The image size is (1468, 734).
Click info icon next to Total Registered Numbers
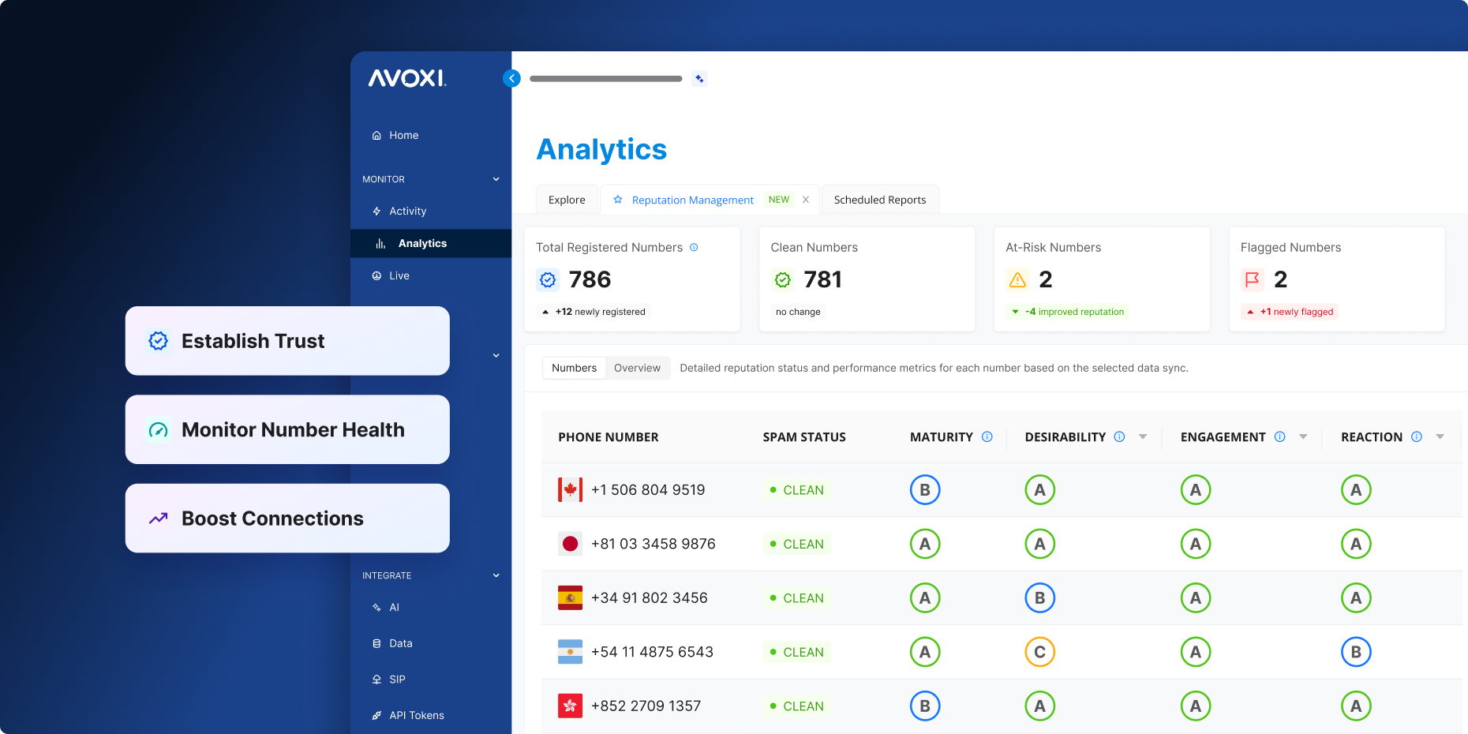(x=694, y=247)
